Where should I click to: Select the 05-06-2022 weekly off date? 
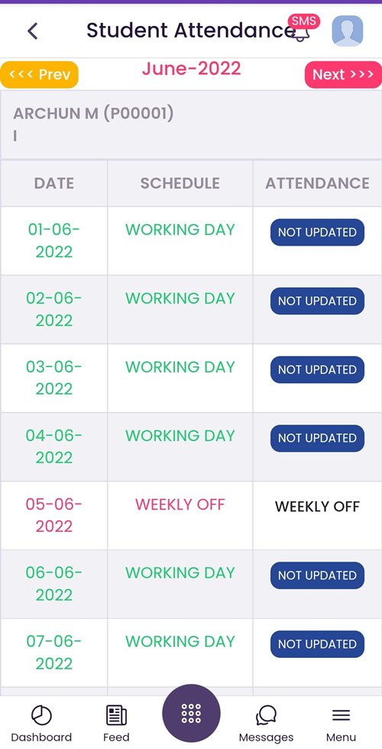54,515
